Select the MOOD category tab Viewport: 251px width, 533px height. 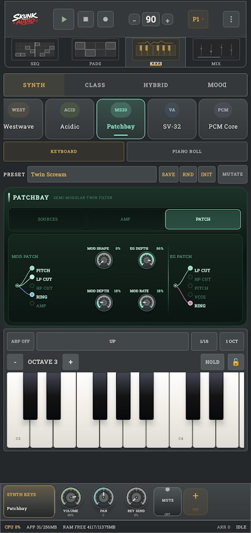click(x=217, y=85)
